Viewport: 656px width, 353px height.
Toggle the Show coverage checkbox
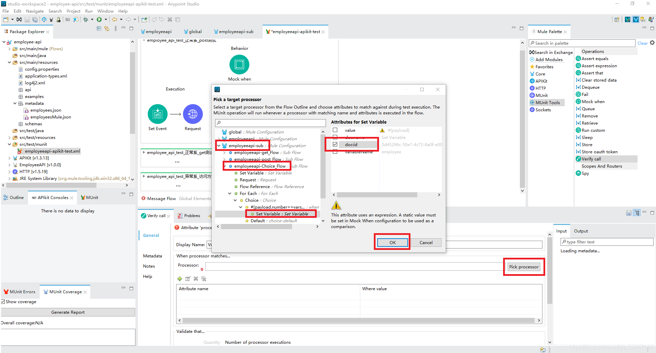tap(3, 302)
